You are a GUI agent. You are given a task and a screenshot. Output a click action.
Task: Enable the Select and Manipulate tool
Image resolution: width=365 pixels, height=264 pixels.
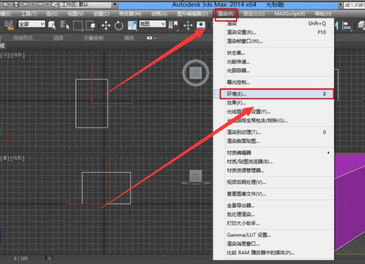(x=187, y=26)
